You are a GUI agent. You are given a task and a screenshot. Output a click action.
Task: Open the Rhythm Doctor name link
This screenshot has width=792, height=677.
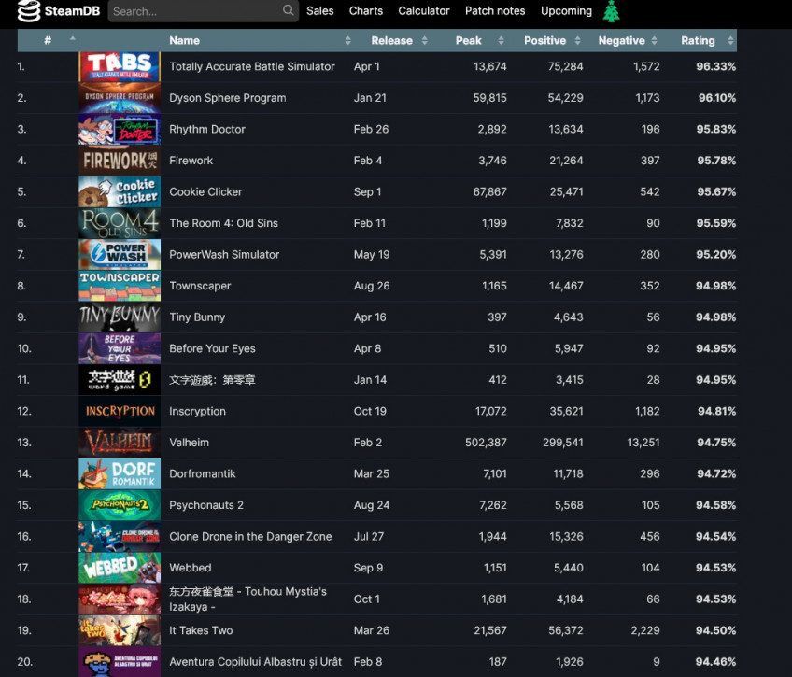tap(207, 129)
